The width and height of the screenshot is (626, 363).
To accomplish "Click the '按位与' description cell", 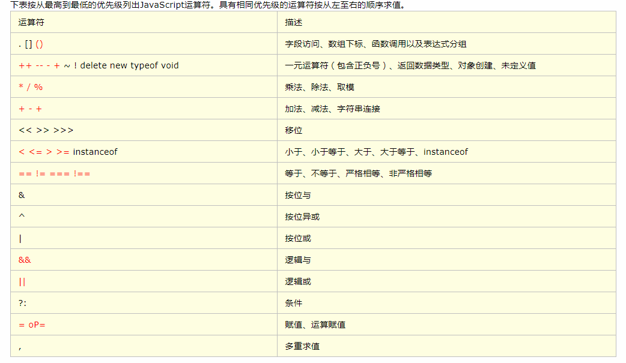I will click(x=446, y=194).
